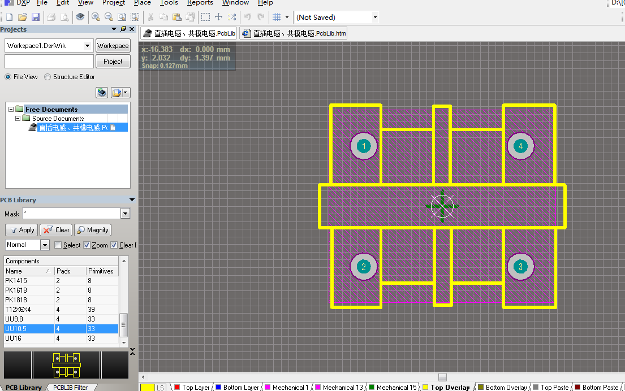The height and width of the screenshot is (391, 625).
Task: Open the (Not Saved) view dropdown
Action: [x=375, y=17]
